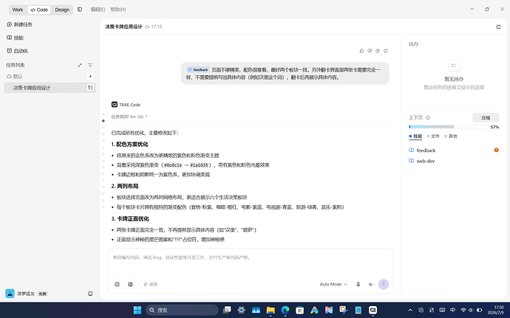Click the orange warning badge on feedback row

click(x=497, y=150)
